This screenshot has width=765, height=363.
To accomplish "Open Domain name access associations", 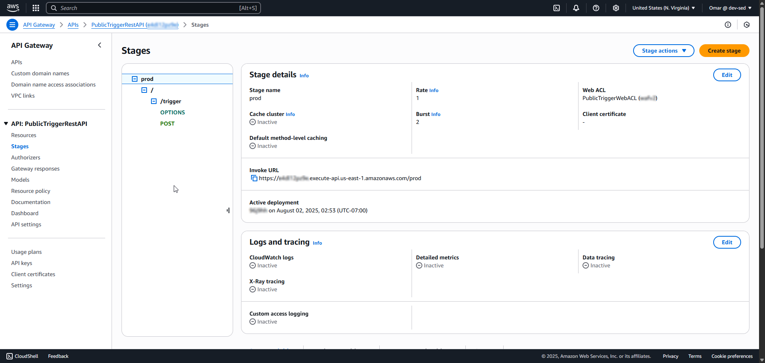I will click(53, 84).
